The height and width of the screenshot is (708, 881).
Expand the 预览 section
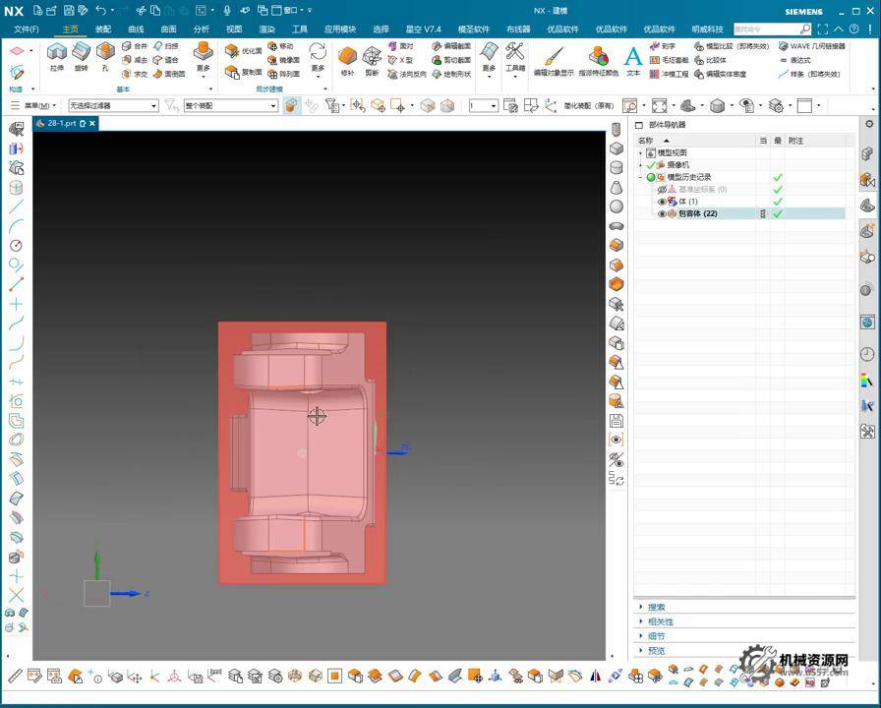tap(656, 651)
